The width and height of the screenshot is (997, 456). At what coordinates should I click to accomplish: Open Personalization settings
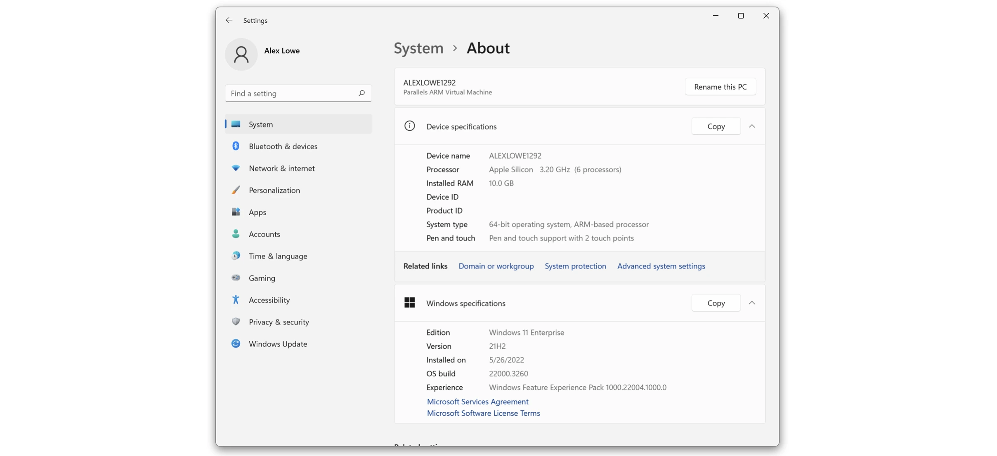(x=274, y=190)
